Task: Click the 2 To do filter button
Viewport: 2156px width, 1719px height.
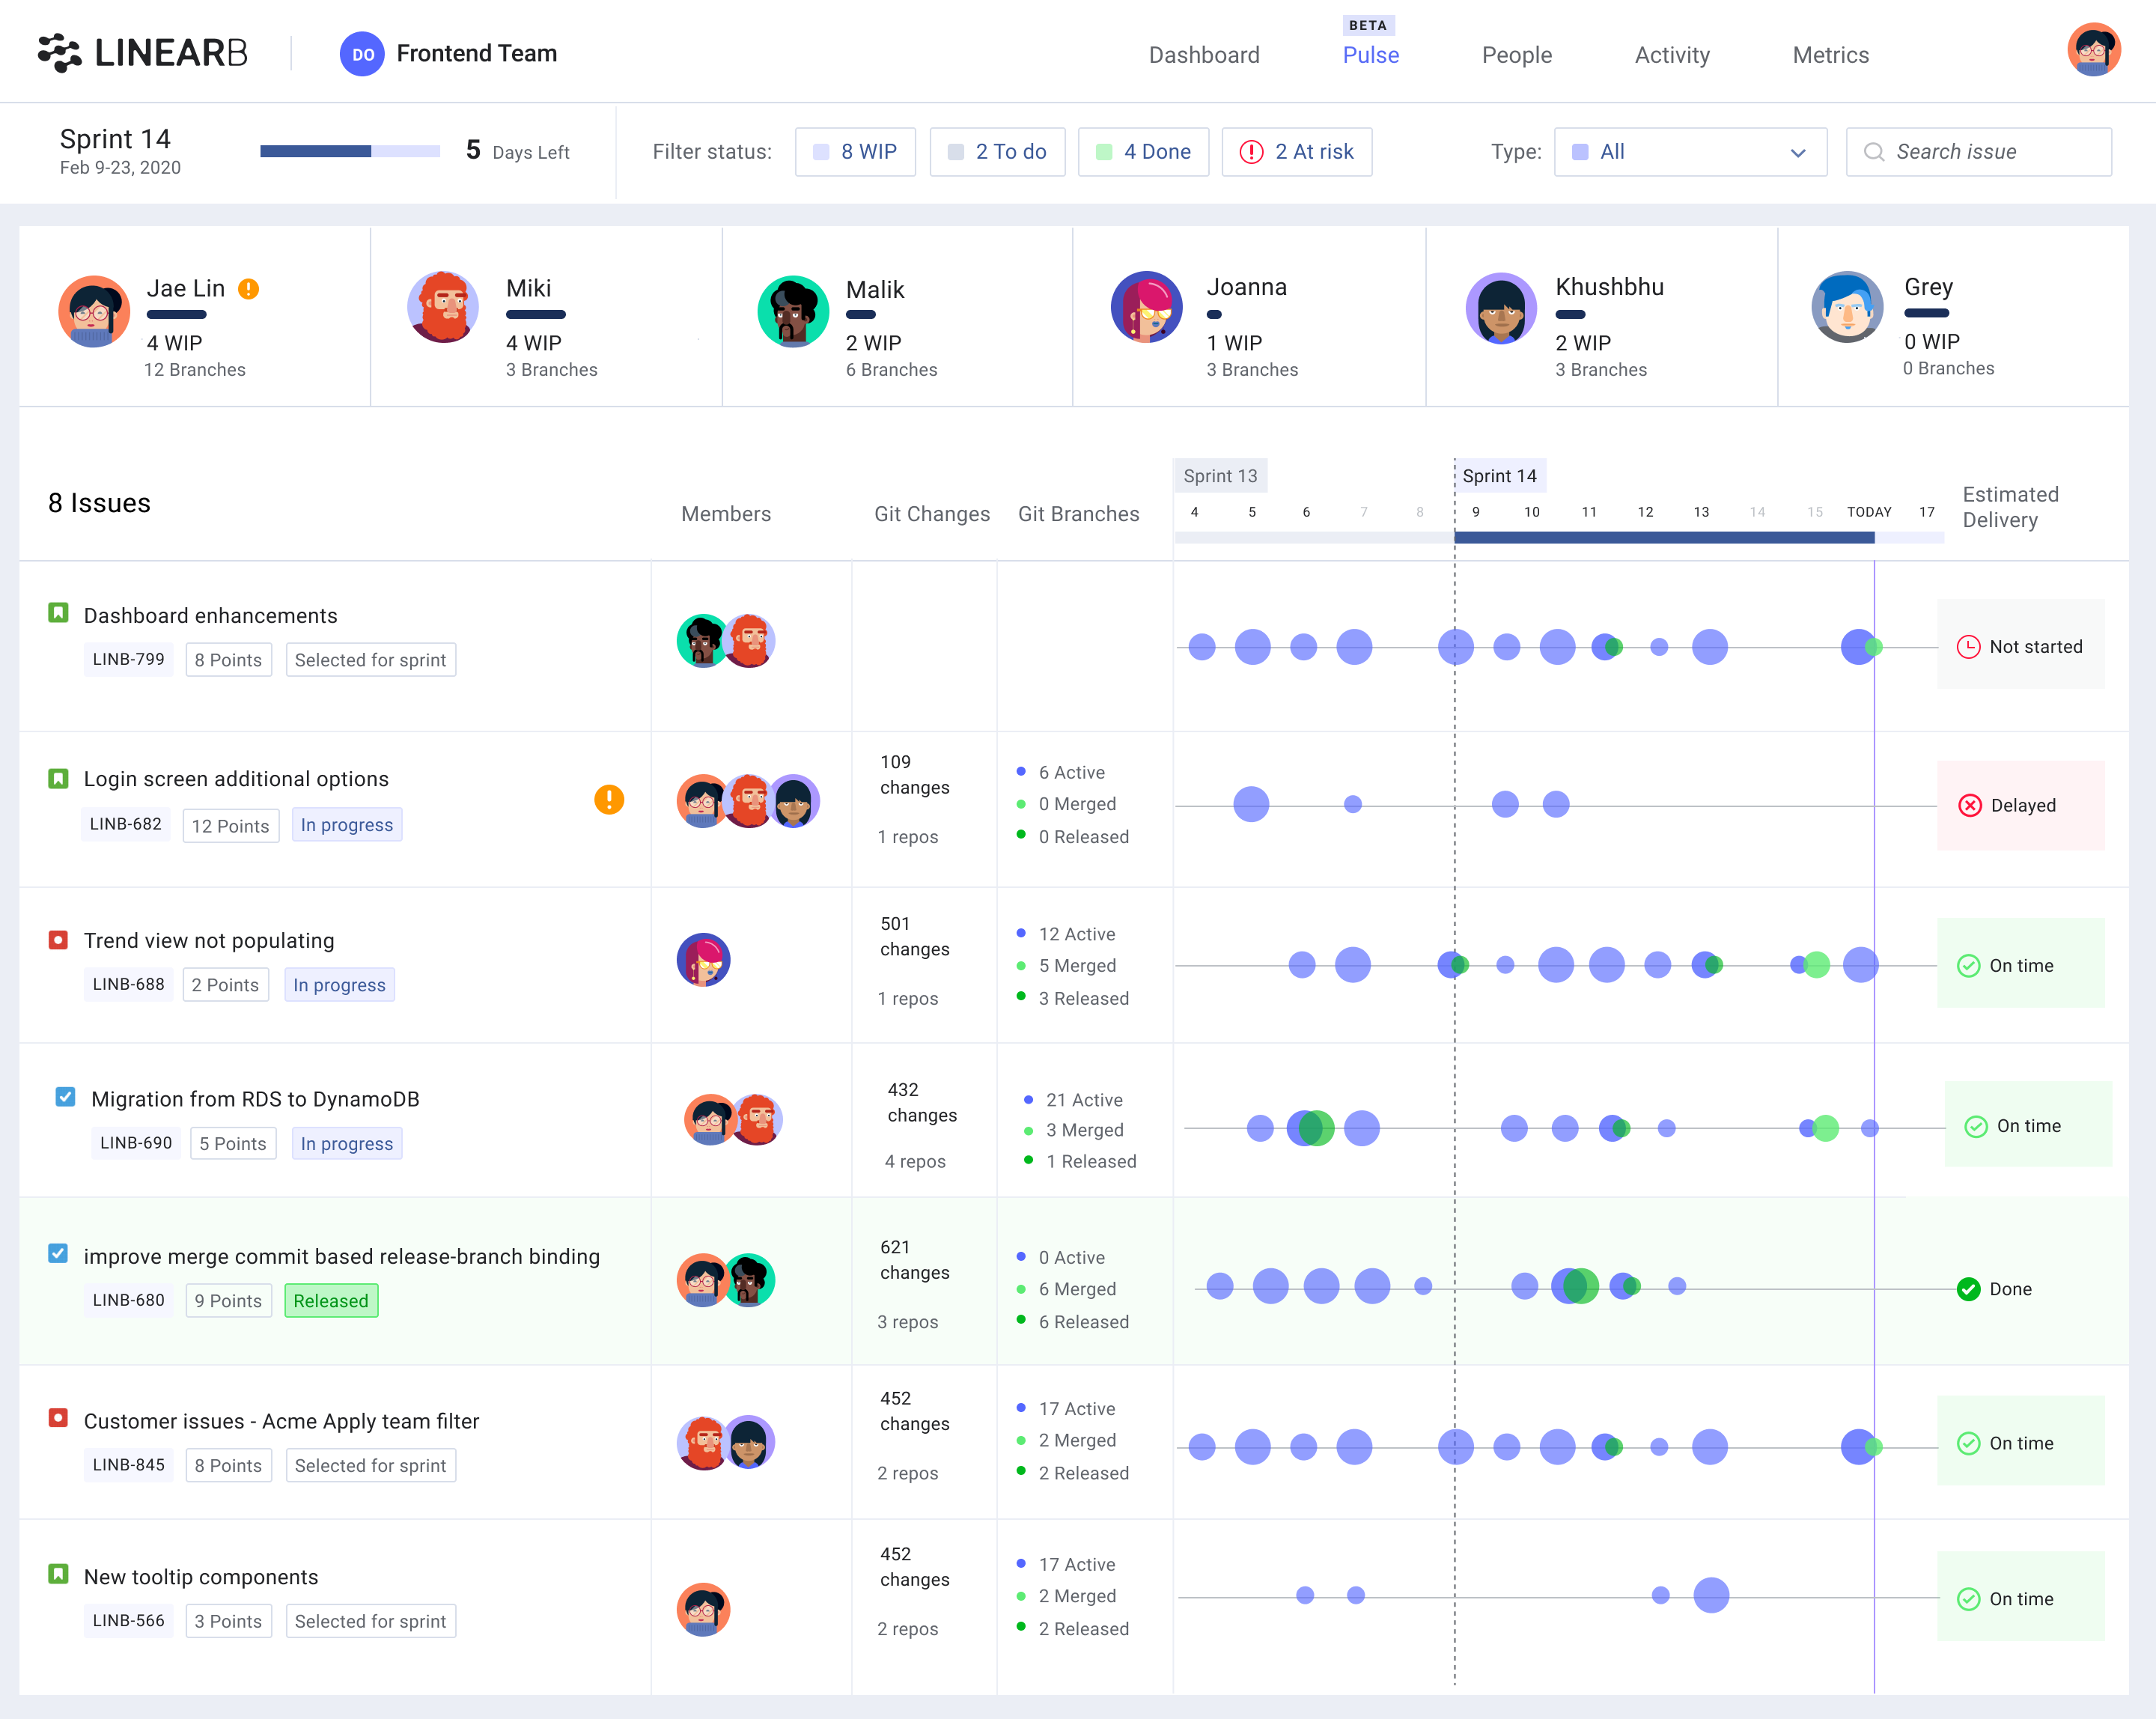Action: (x=997, y=152)
